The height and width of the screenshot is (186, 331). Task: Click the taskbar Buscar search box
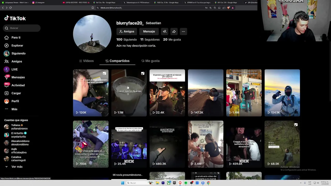point(140,183)
